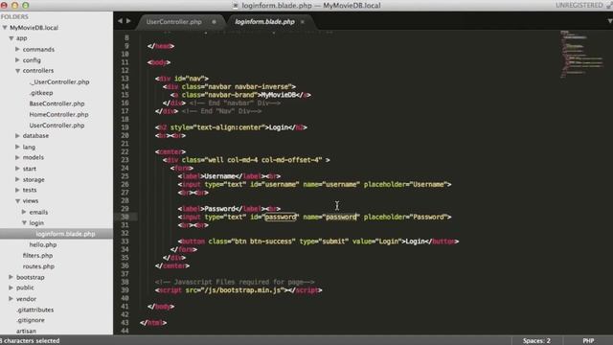The image size is (613, 345).
Task: Click line number 30 in gutter
Action: [125, 217]
